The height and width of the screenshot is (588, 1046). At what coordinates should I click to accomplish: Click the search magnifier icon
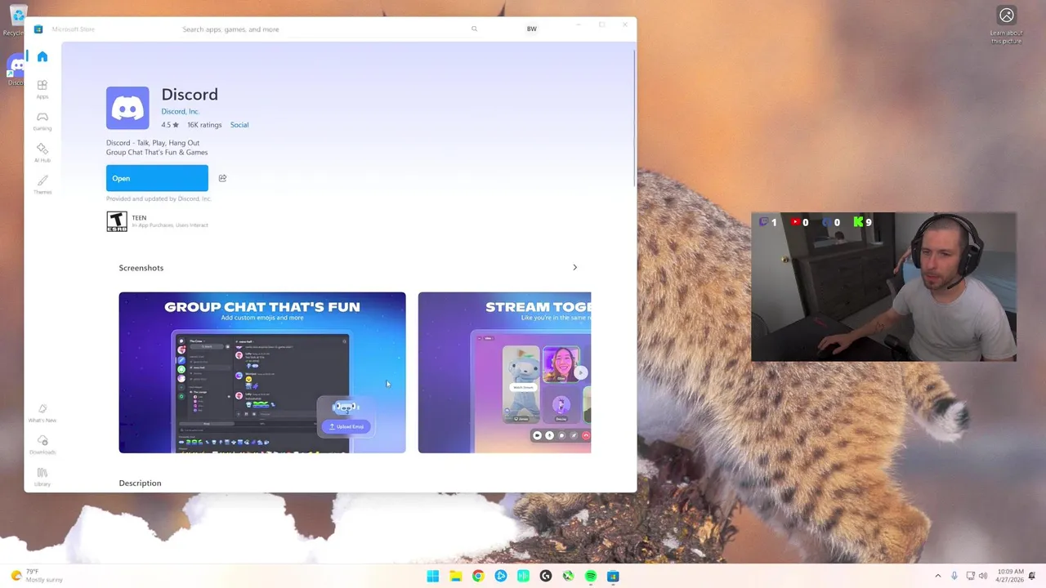click(x=474, y=29)
